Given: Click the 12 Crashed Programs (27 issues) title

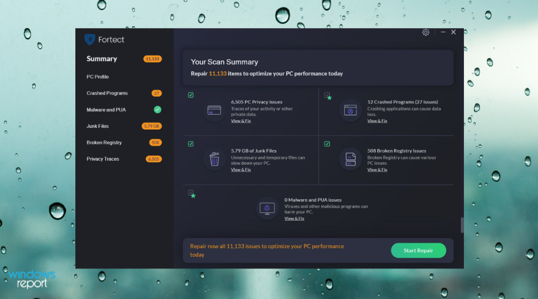Looking at the screenshot, I should point(402,102).
